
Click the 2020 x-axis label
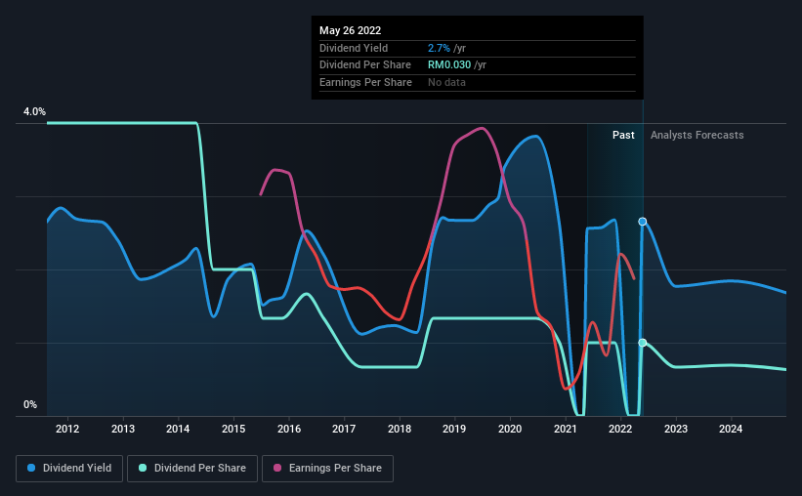pyautogui.click(x=510, y=429)
